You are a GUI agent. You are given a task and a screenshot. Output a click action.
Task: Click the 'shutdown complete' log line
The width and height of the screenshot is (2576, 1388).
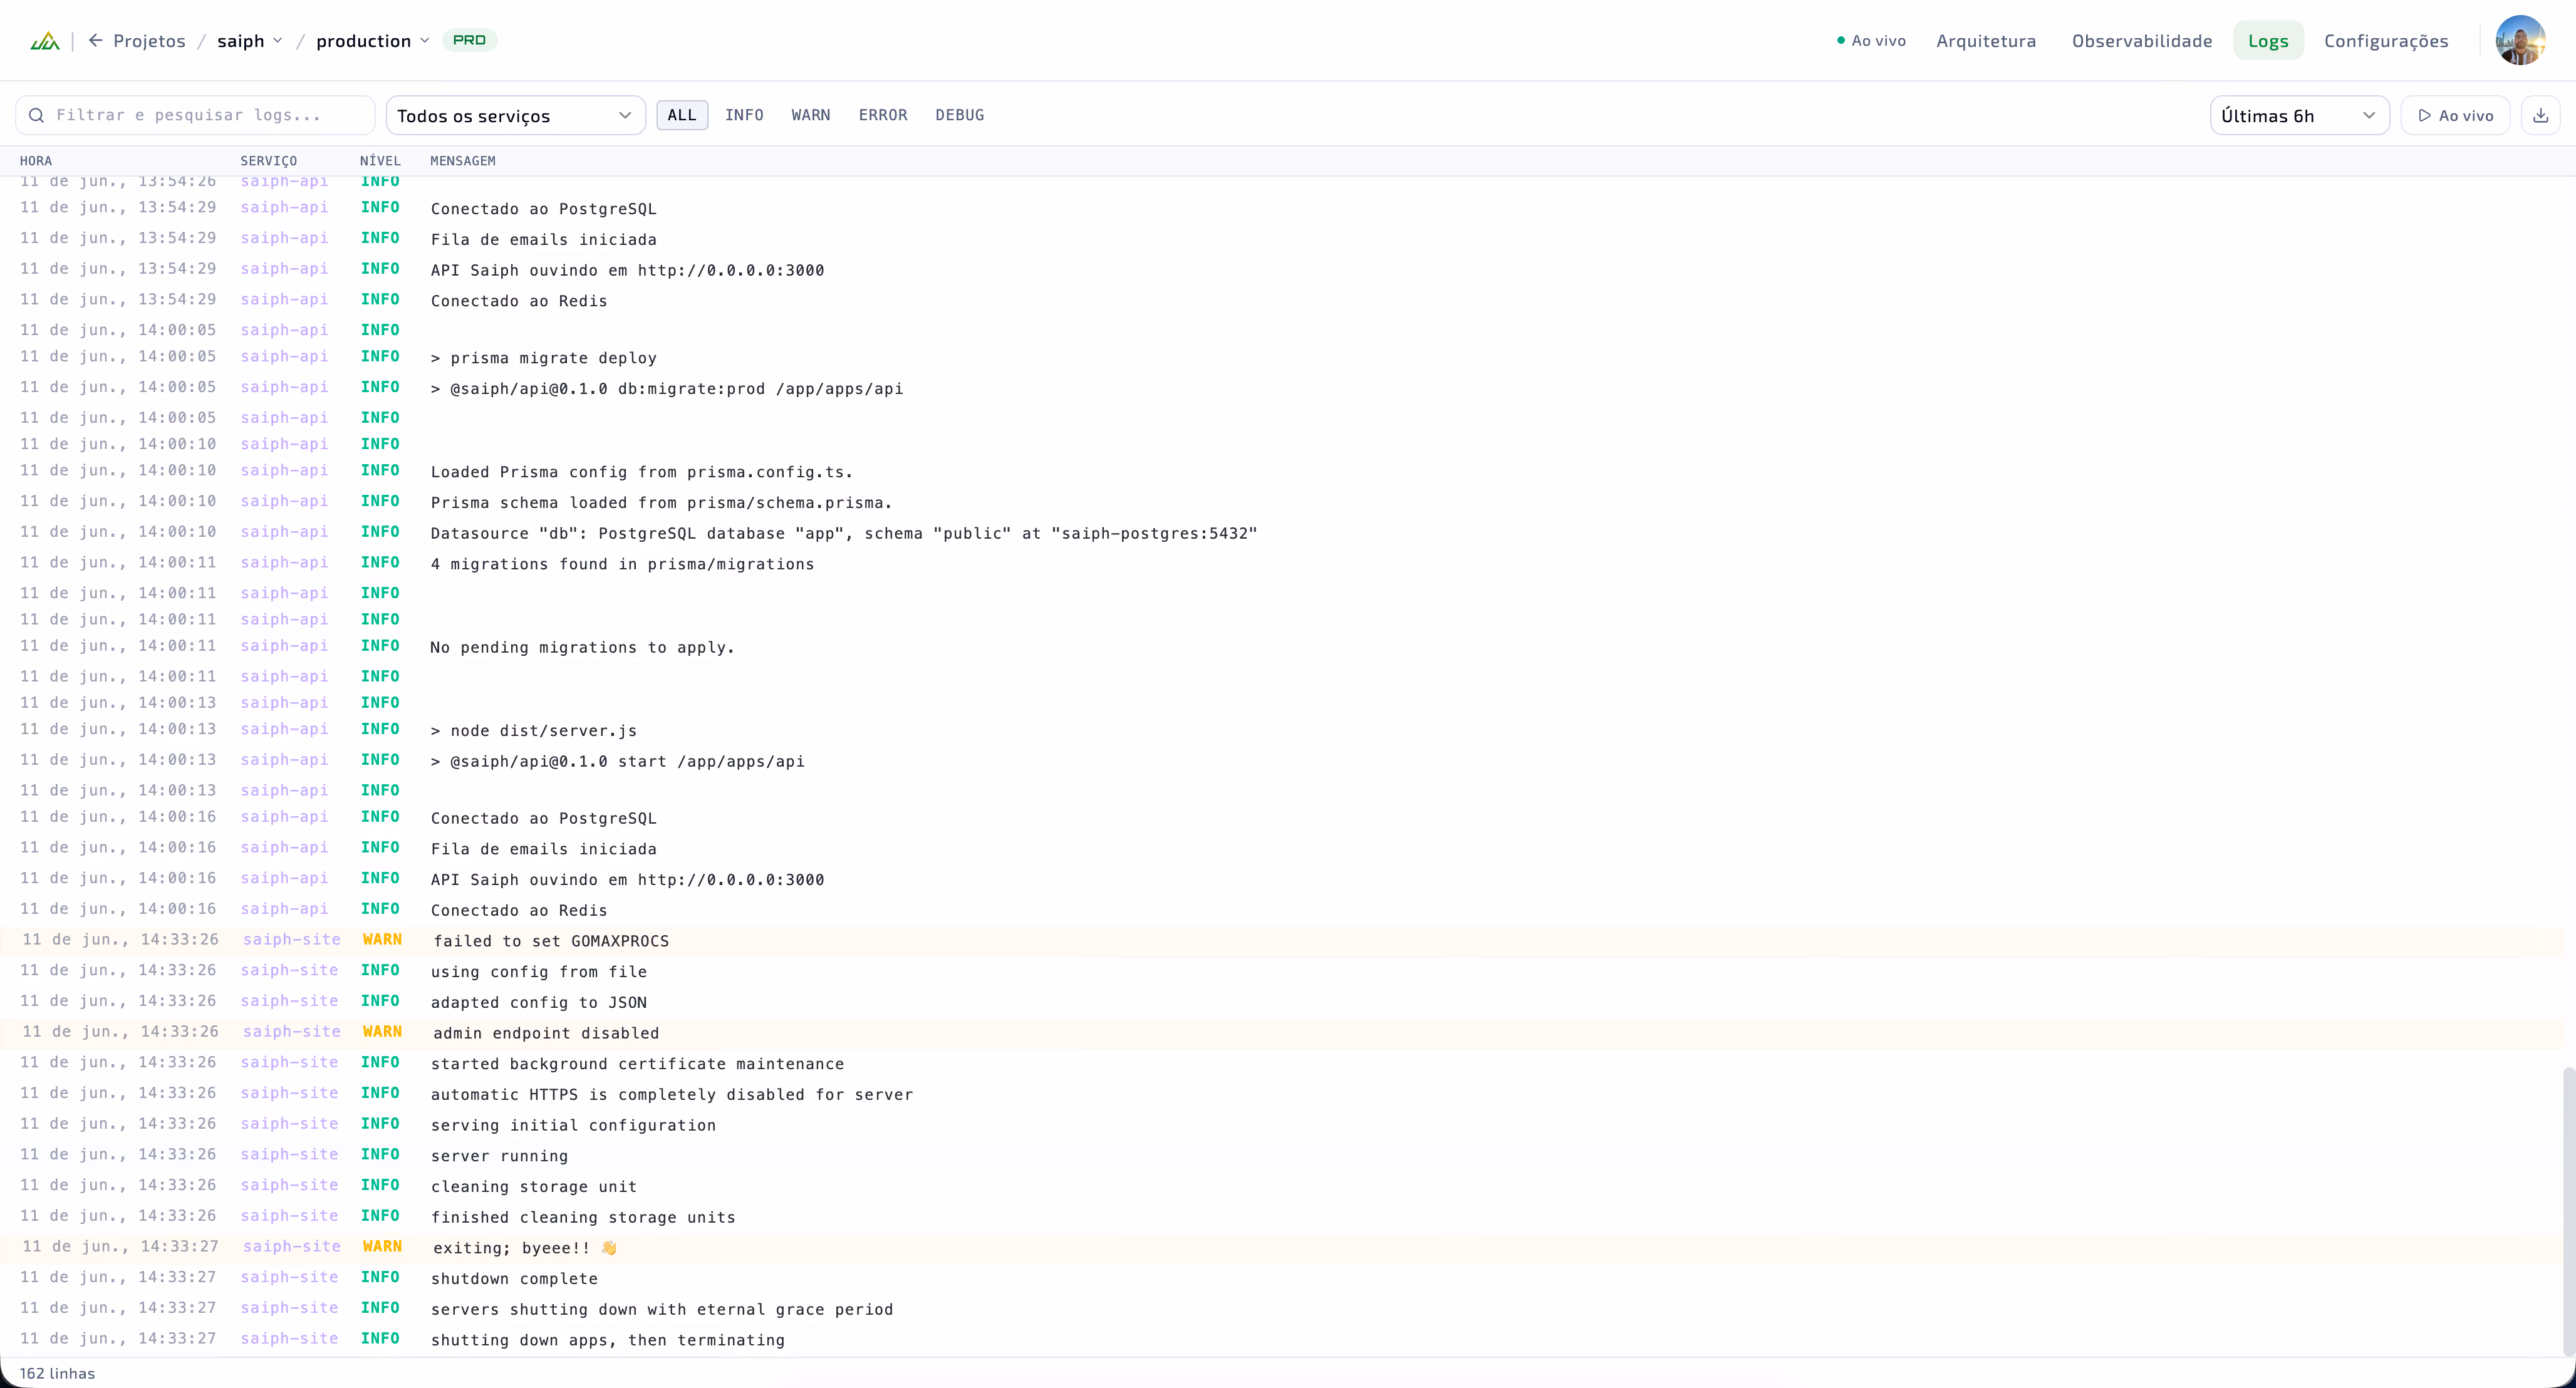514,1279
